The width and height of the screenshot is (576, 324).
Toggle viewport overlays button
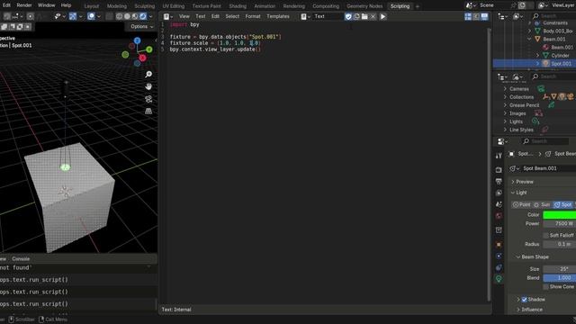point(91,16)
